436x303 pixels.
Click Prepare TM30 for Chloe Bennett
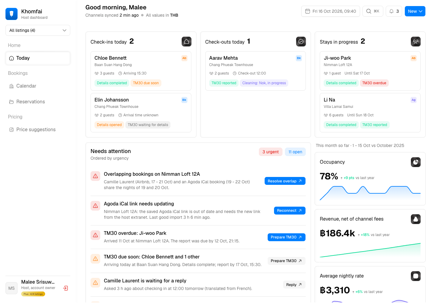286,261
